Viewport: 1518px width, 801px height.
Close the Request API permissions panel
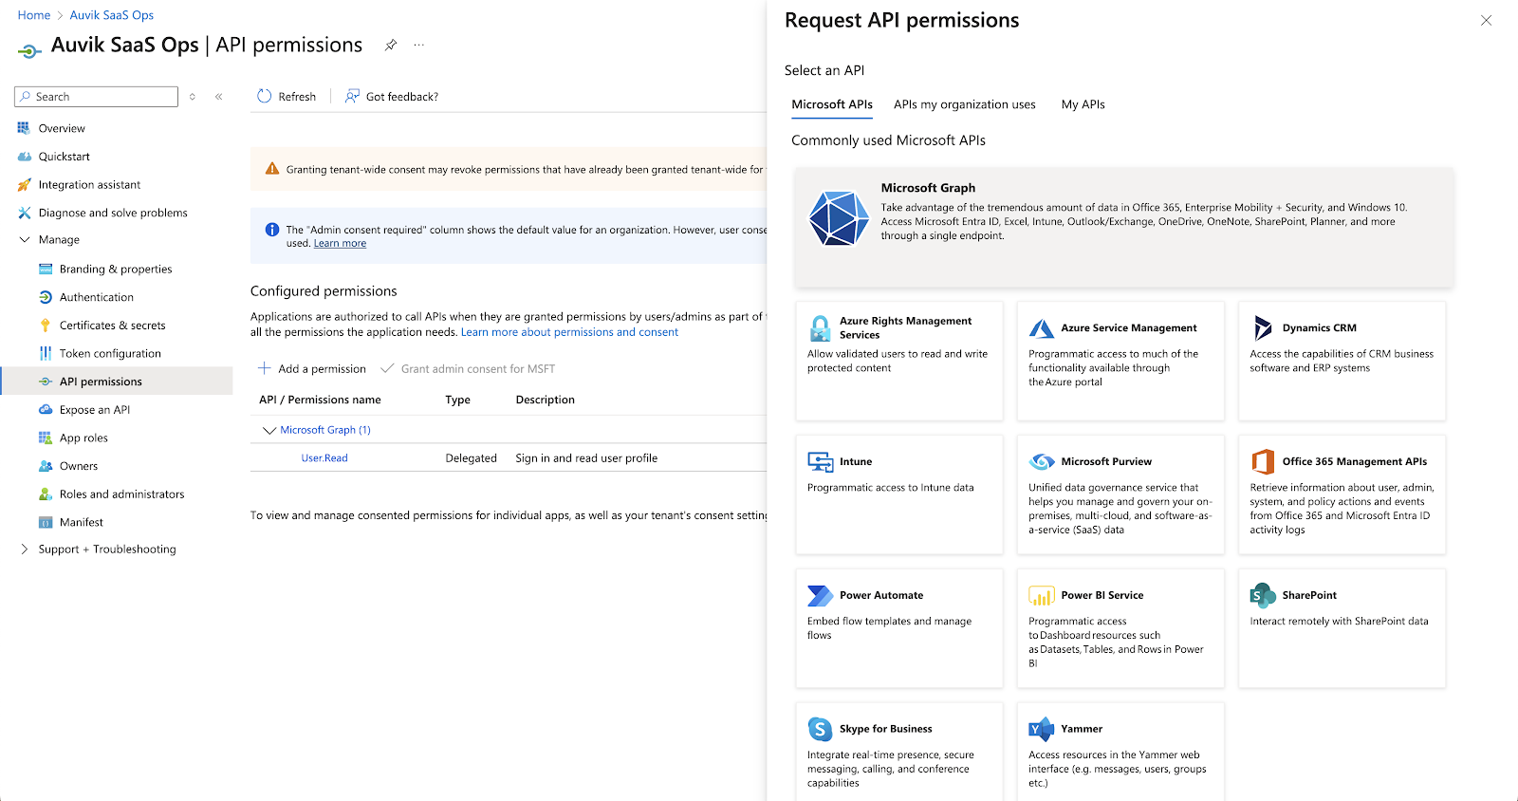click(x=1486, y=21)
